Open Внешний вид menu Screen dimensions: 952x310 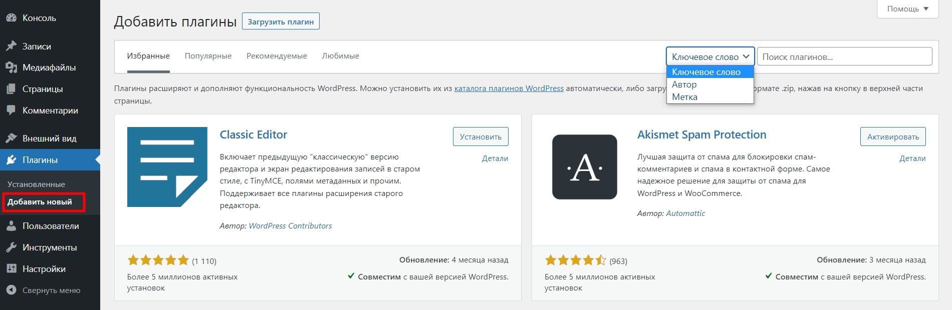pyautogui.click(x=50, y=138)
